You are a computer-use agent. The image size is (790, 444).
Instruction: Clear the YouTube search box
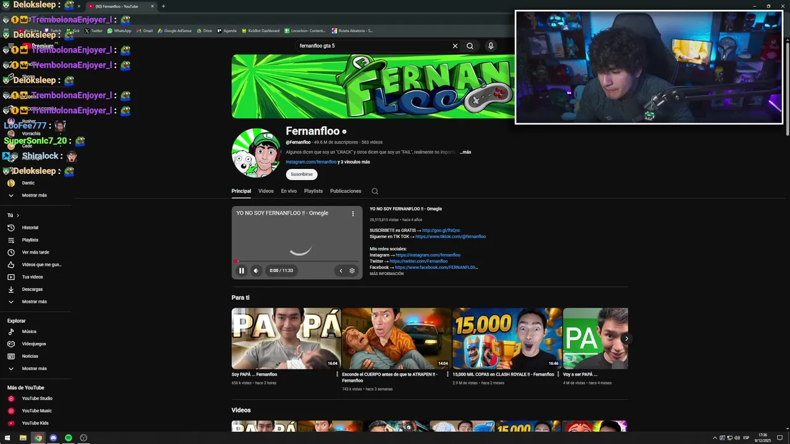click(x=455, y=46)
